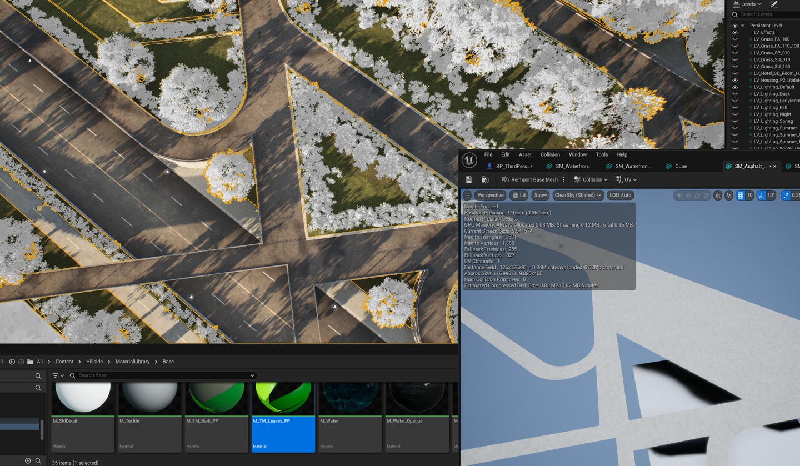
Task: Open the Levels dropdown menu
Action: click(x=751, y=4)
